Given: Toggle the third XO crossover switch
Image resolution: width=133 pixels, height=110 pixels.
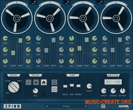Looking at the screenshot, I should (x=100, y=2).
